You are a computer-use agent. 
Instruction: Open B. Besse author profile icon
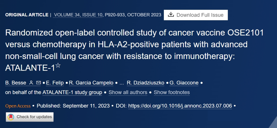pos(31,83)
